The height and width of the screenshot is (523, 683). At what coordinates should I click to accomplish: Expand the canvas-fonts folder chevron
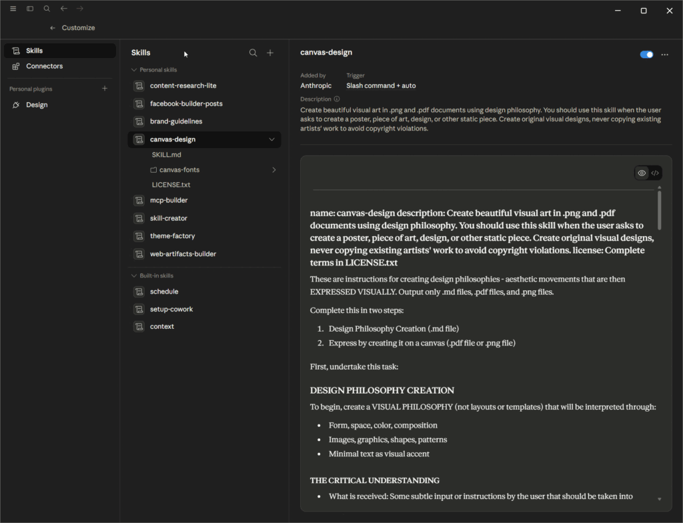[274, 170]
